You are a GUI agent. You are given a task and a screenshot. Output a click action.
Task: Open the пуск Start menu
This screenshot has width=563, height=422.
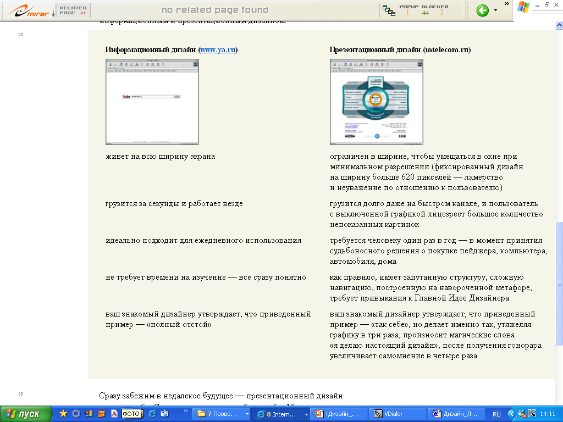pos(26,414)
